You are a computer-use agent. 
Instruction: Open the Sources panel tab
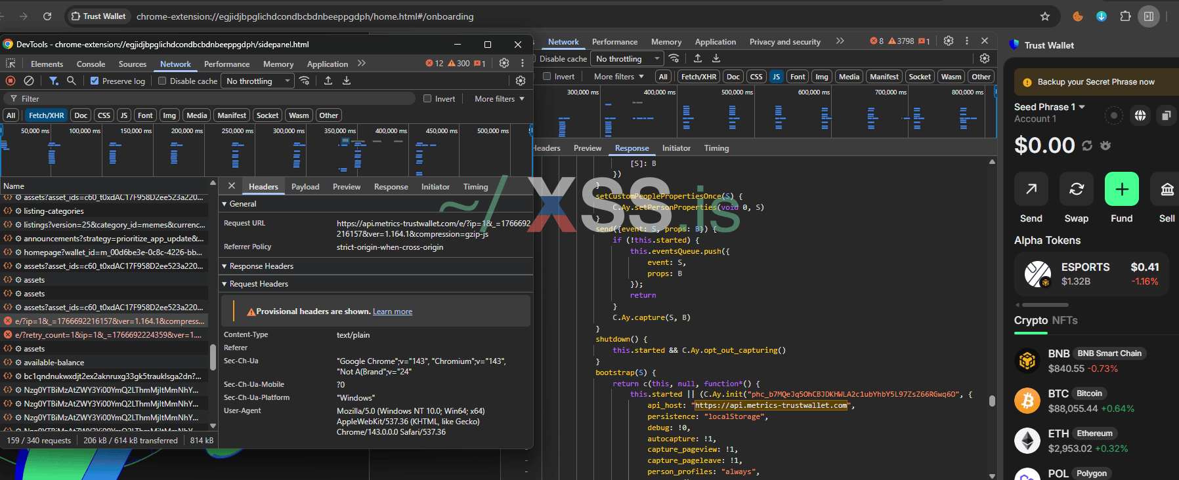click(133, 64)
